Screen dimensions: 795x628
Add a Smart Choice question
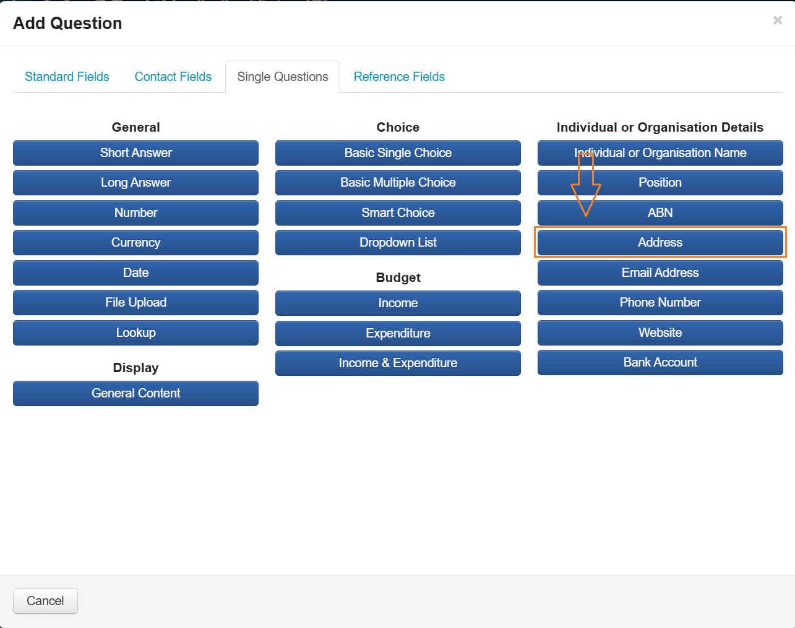(398, 213)
